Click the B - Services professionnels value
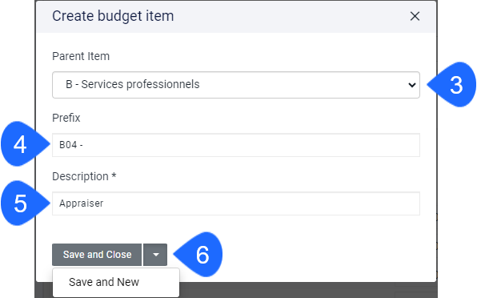The width and height of the screenshot is (477, 298). click(132, 84)
